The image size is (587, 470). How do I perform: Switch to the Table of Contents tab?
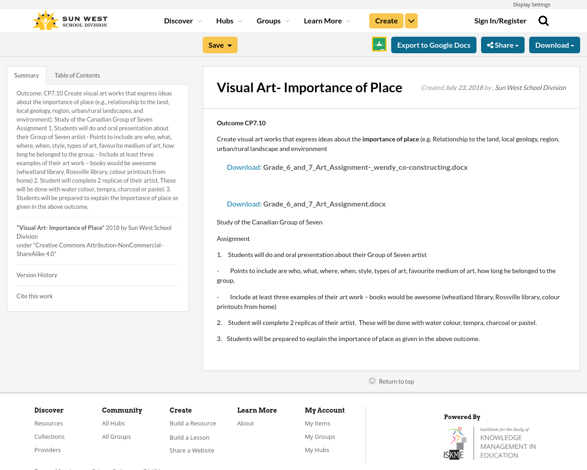coord(77,74)
